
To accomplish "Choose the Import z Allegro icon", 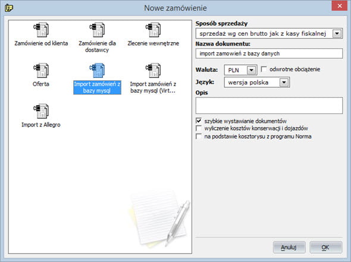I will pyautogui.click(x=41, y=111).
